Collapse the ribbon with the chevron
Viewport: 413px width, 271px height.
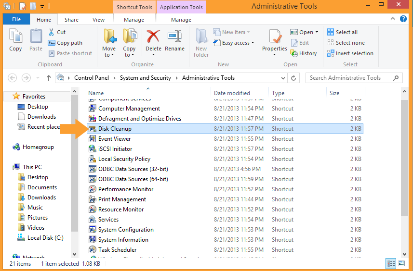click(x=392, y=19)
